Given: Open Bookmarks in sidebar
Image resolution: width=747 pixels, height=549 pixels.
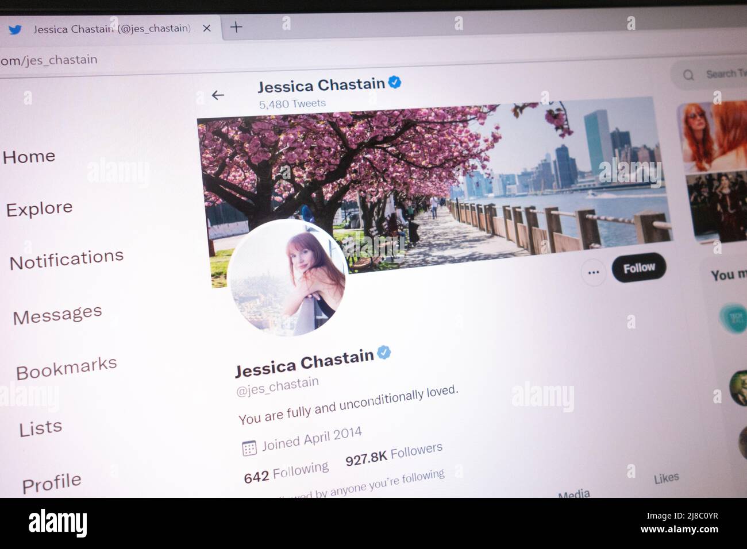Looking at the screenshot, I should [67, 368].
